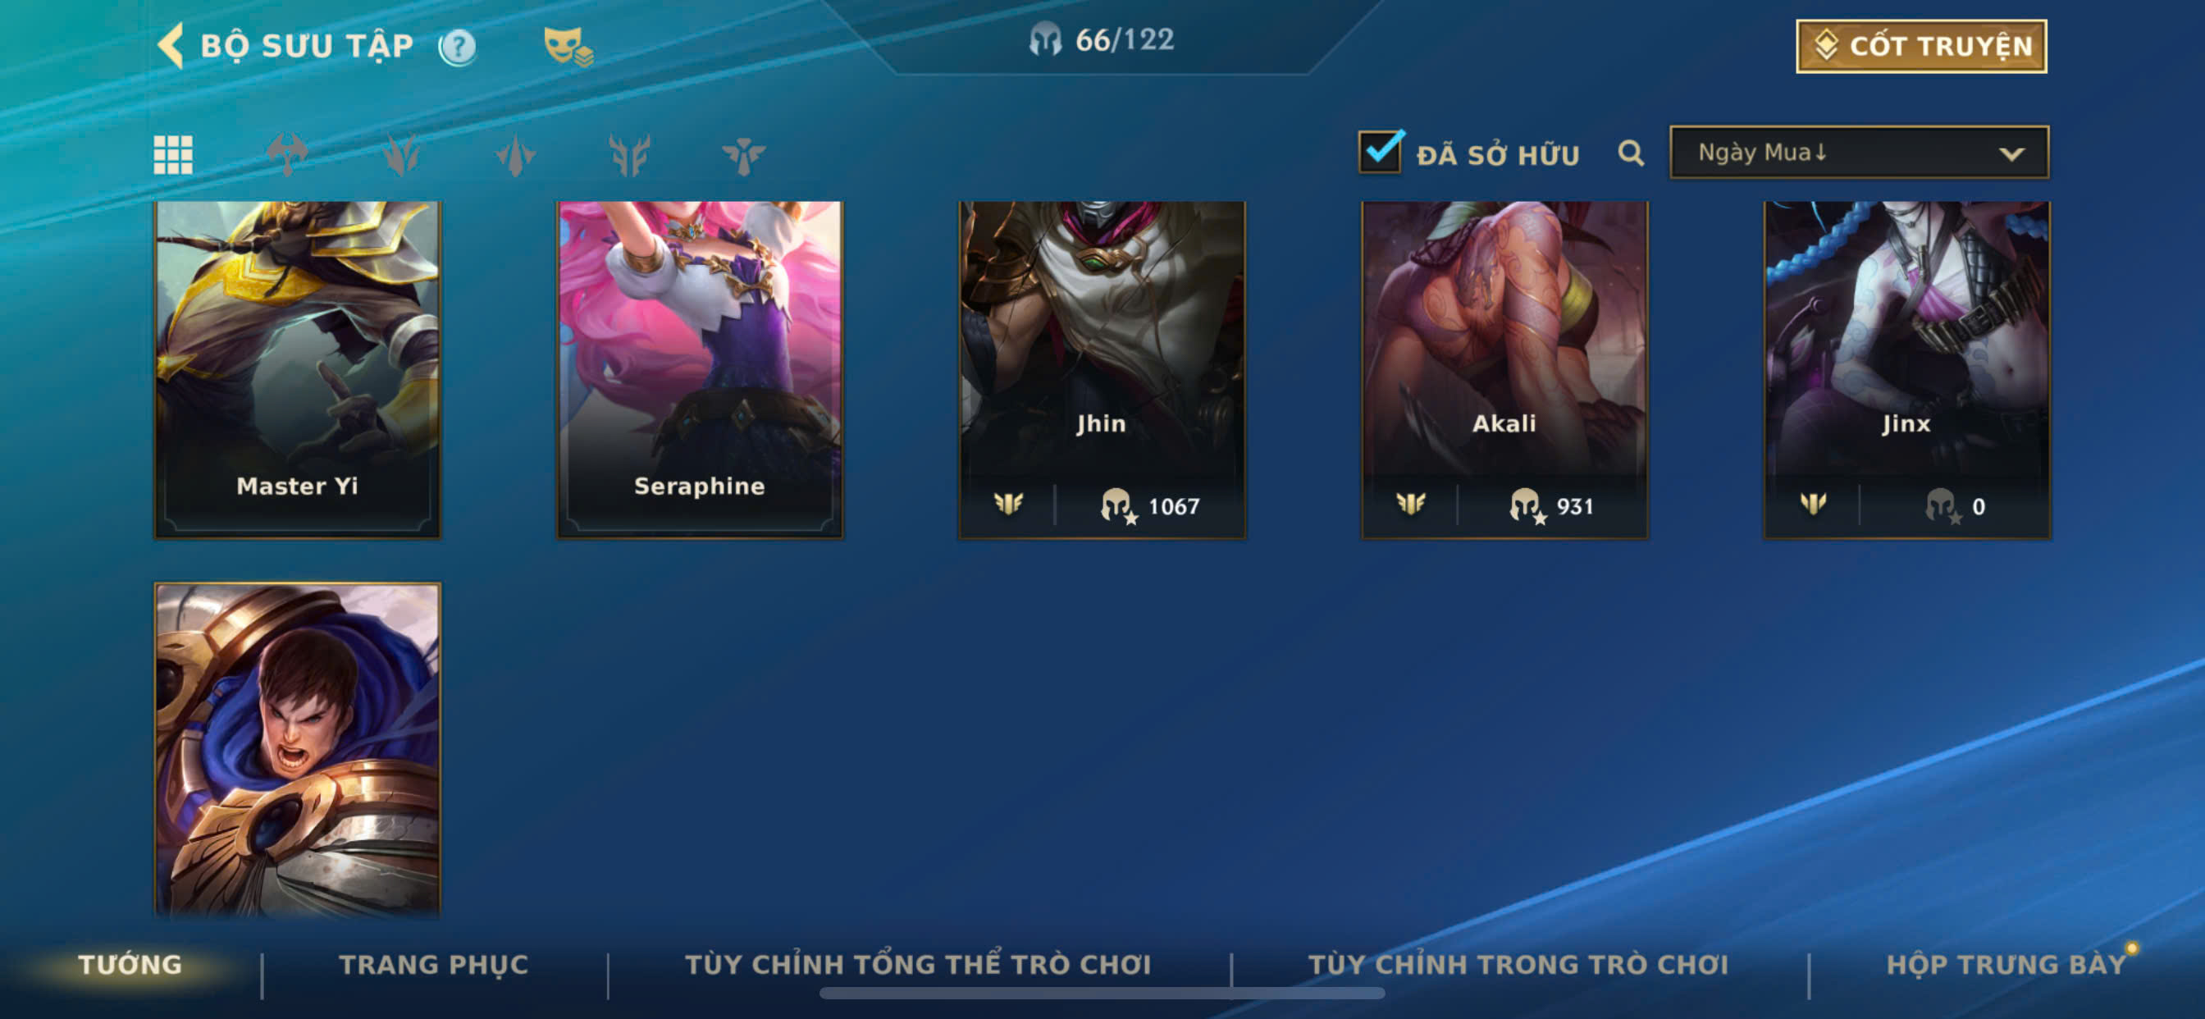The width and height of the screenshot is (2205, 1019).
Task: Click the CỐT TRUYỆN button
Action: coord(1921,46)
